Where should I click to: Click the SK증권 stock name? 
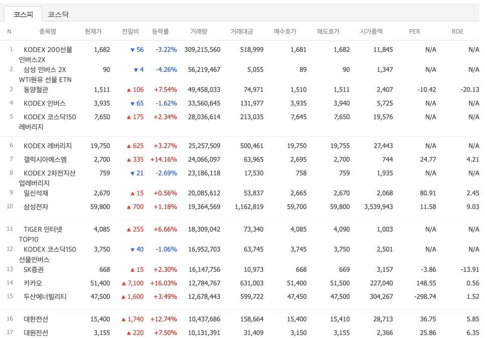(x=34, y=269)
